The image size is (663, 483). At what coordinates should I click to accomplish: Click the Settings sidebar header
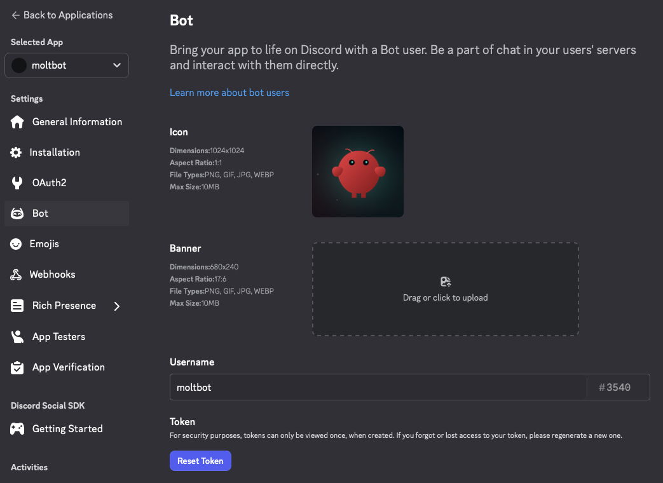[x=27, y=99]
